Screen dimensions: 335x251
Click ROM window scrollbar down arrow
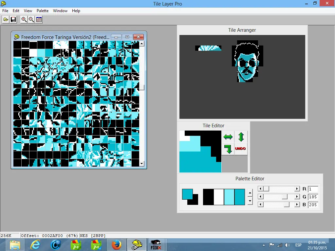[142, 164]
